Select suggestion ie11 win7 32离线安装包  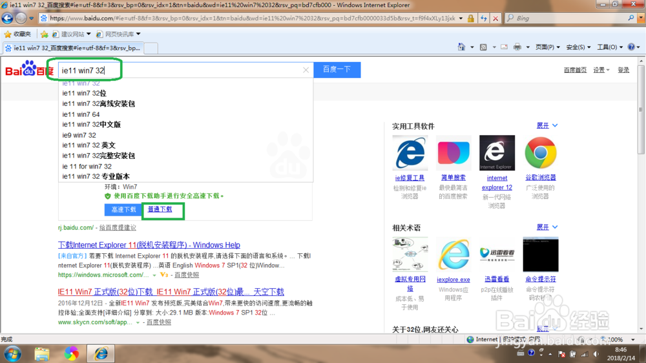click(98, 103)
